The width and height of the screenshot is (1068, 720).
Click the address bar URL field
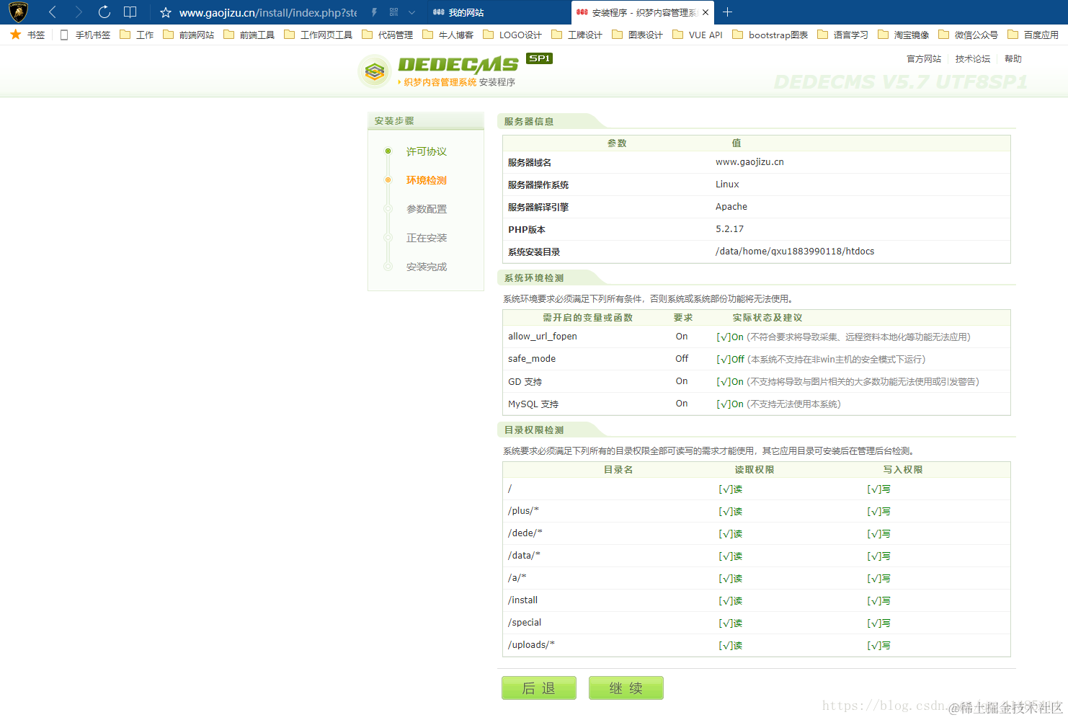[268, 12]
